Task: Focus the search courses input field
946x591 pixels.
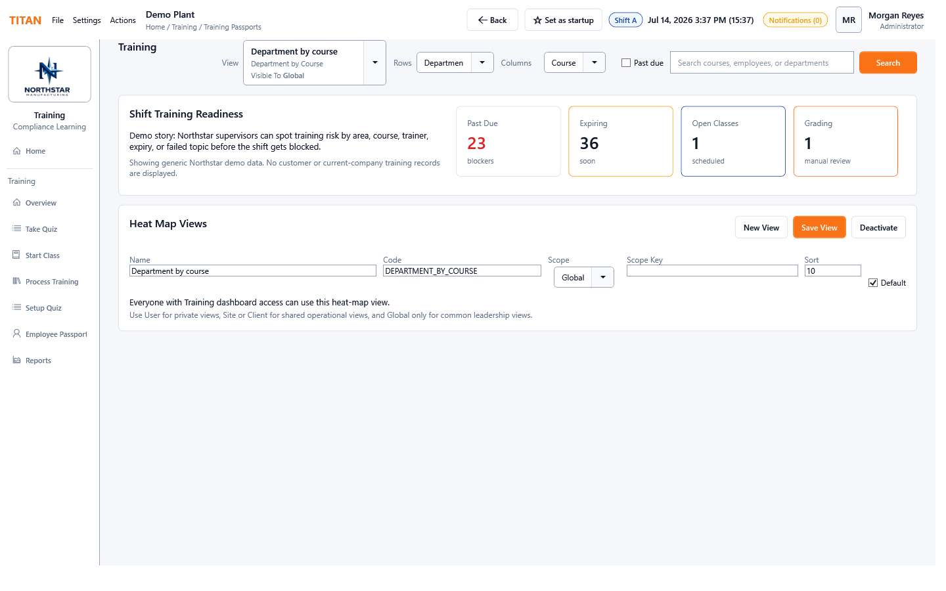Action: [761, 62]
